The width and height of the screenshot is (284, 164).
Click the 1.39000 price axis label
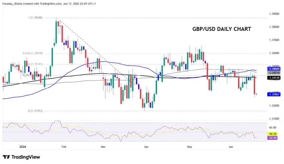pos(274,14)
